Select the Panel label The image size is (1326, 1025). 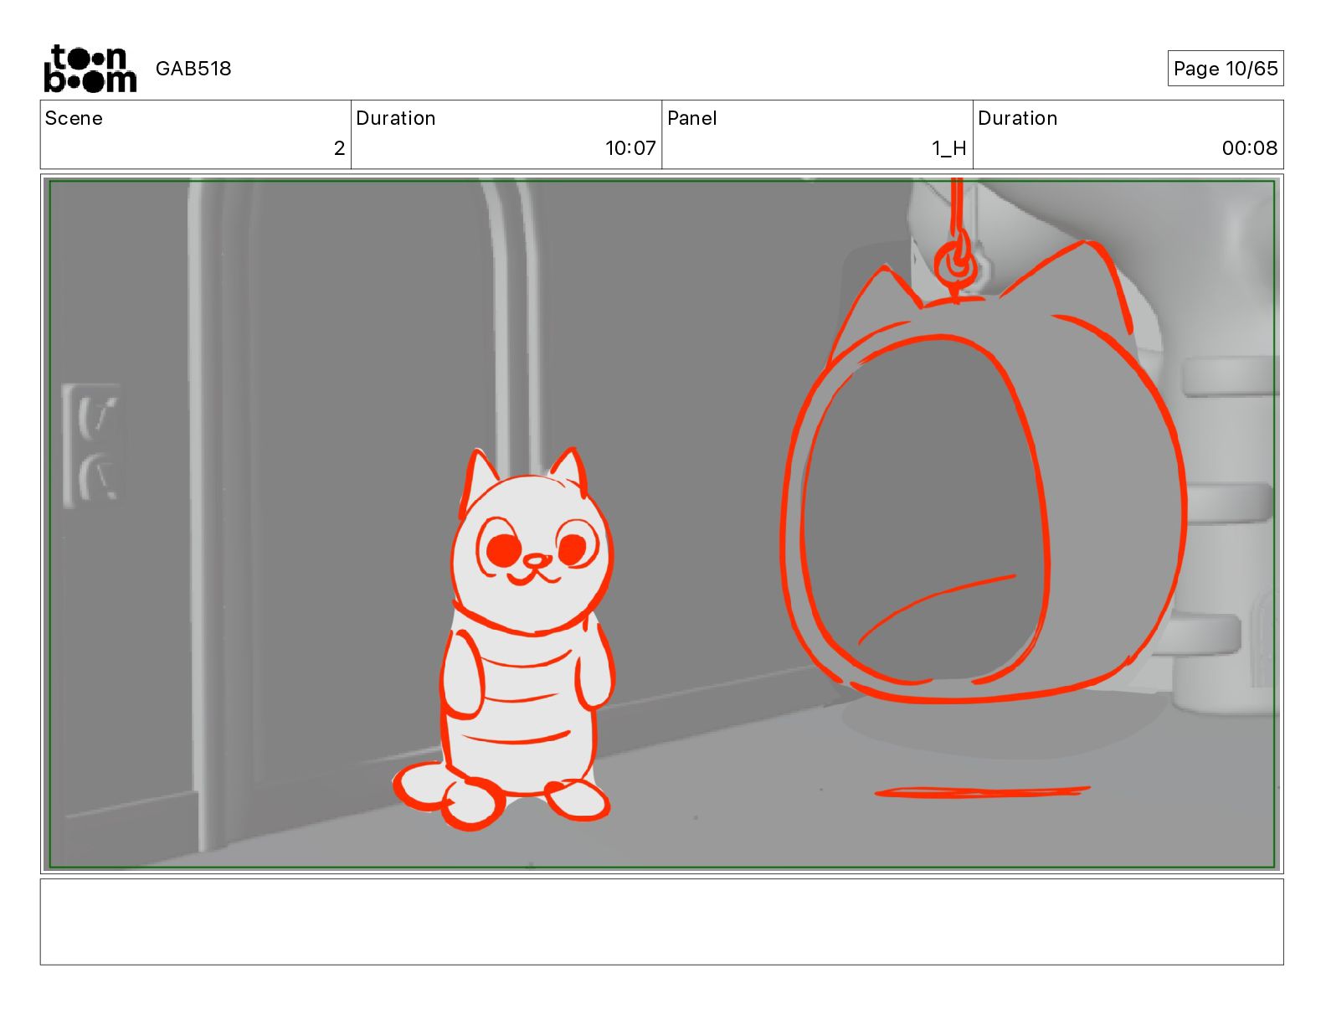(x=692, y=118)
